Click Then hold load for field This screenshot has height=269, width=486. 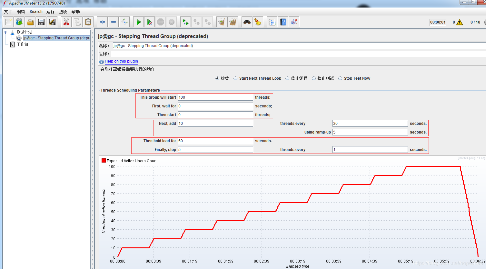(215, 141)
